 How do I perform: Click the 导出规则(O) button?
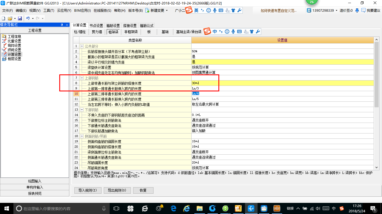pos(117,191)
